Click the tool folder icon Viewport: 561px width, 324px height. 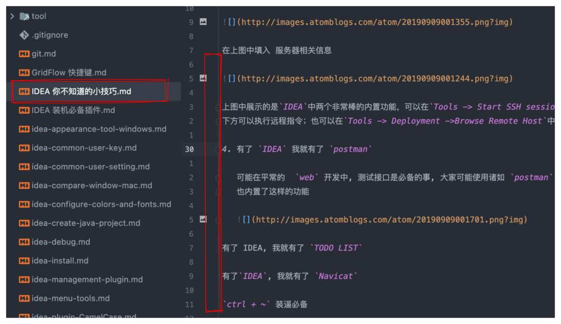[x=24, y=16]
